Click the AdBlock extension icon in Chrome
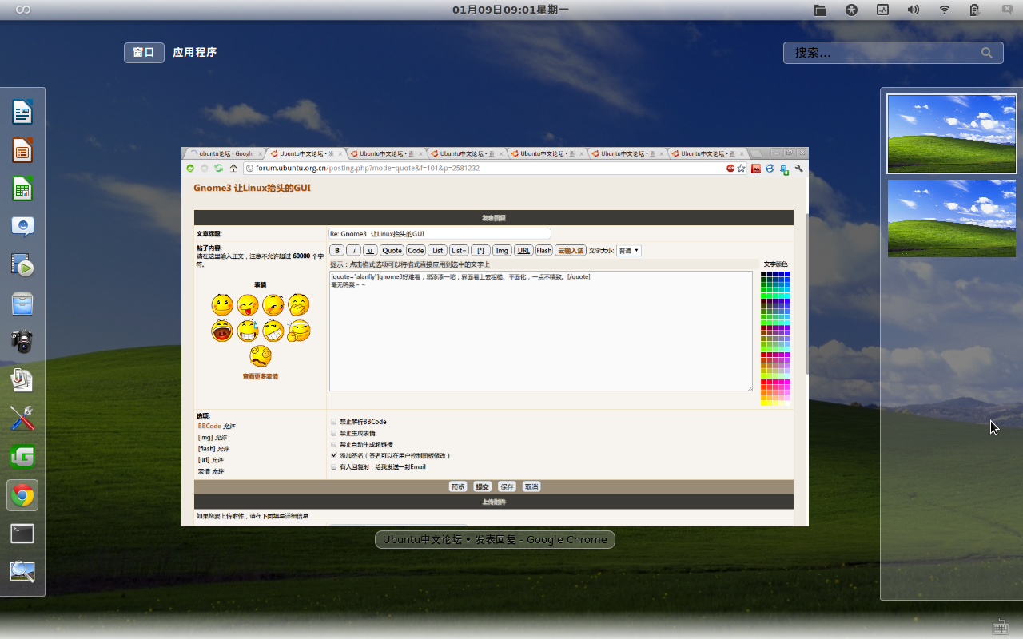Viewport: 1023px width, 639px height. (730, 169)
